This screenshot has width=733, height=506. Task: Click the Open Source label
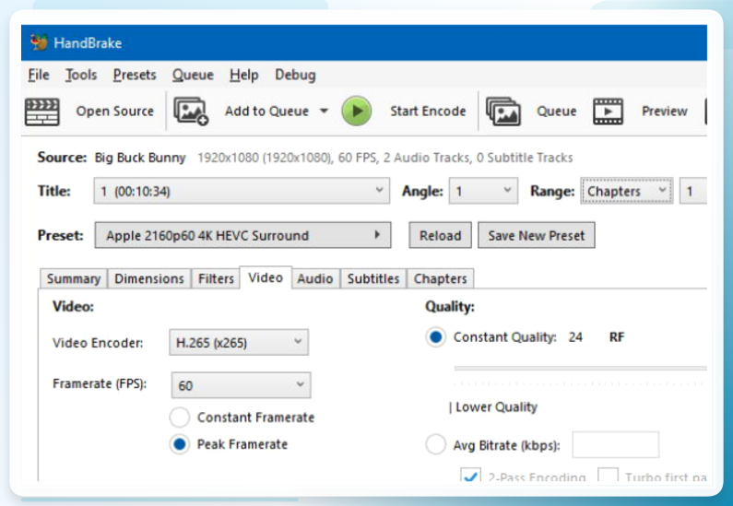[x=115, y=112]
